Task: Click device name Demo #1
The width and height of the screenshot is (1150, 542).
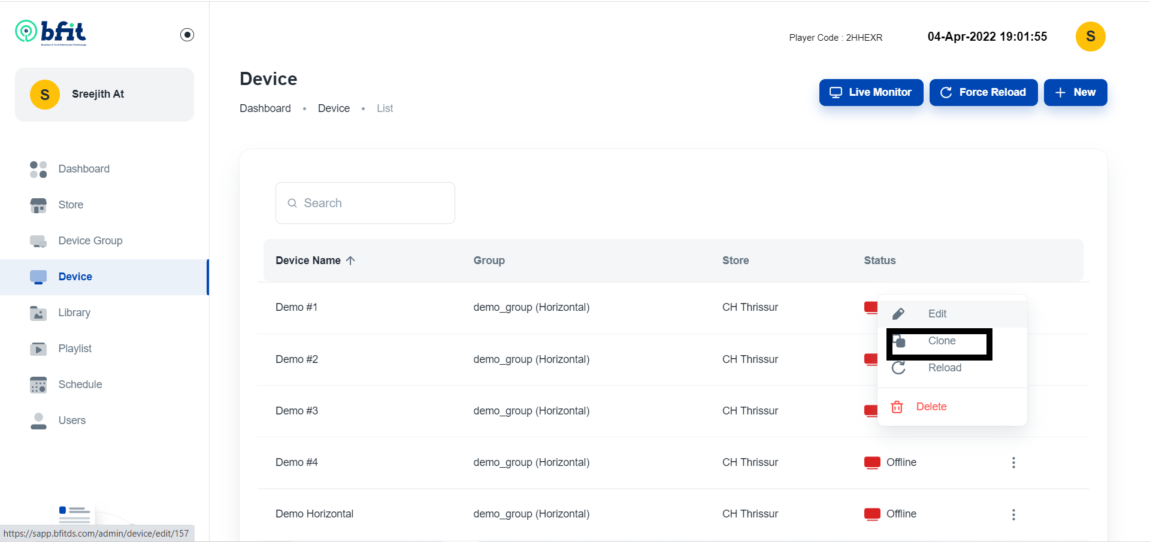Action: click(x=296, y=307)
